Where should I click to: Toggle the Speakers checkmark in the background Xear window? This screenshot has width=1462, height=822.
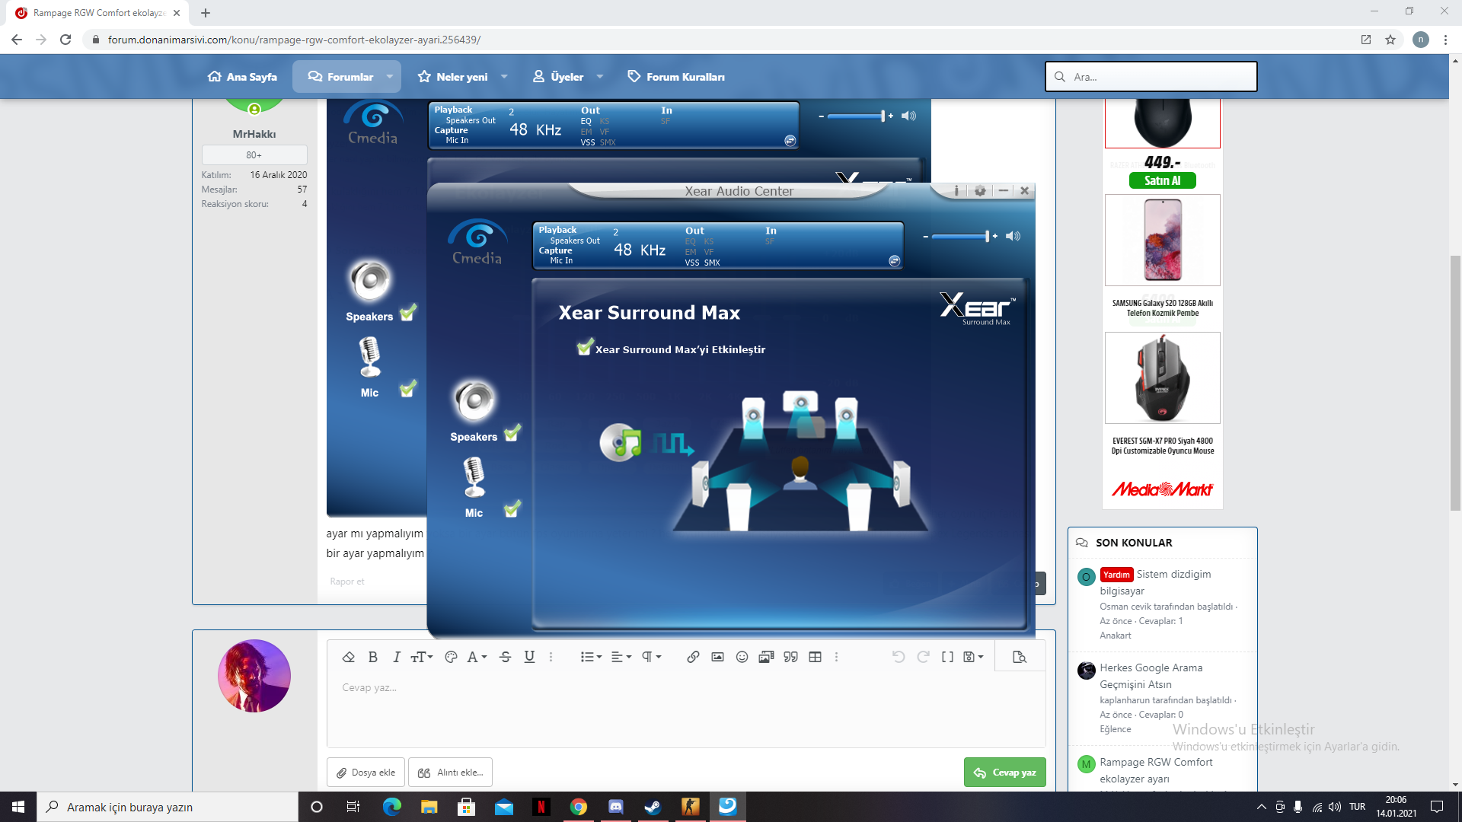(x=408, y=313)
